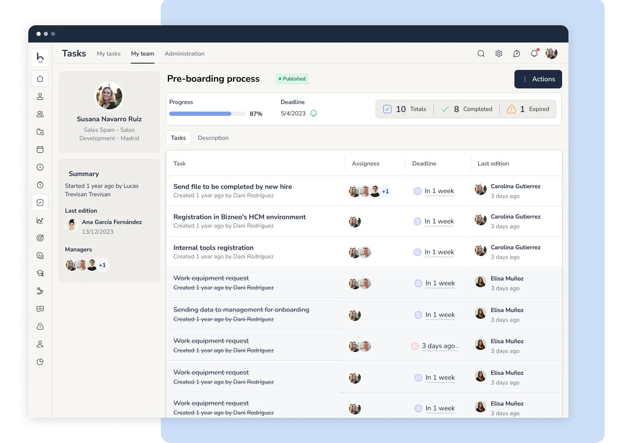The height and width of the screenshot is (443, 633).
Task: Open 'Registration in Bizneo's HCM environment' task
Action: pos(239,217)
